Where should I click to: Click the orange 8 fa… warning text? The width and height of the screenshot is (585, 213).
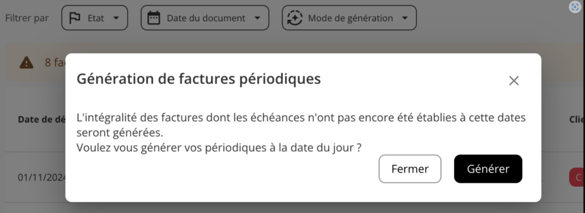[55, 63]
